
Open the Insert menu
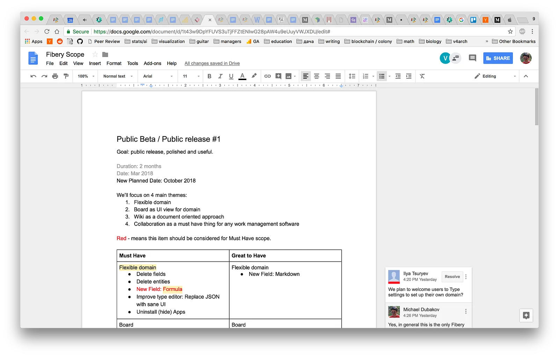tap(95, 63)
